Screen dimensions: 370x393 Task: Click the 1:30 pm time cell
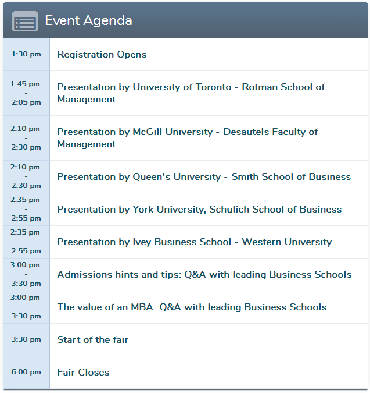(26, 55)
